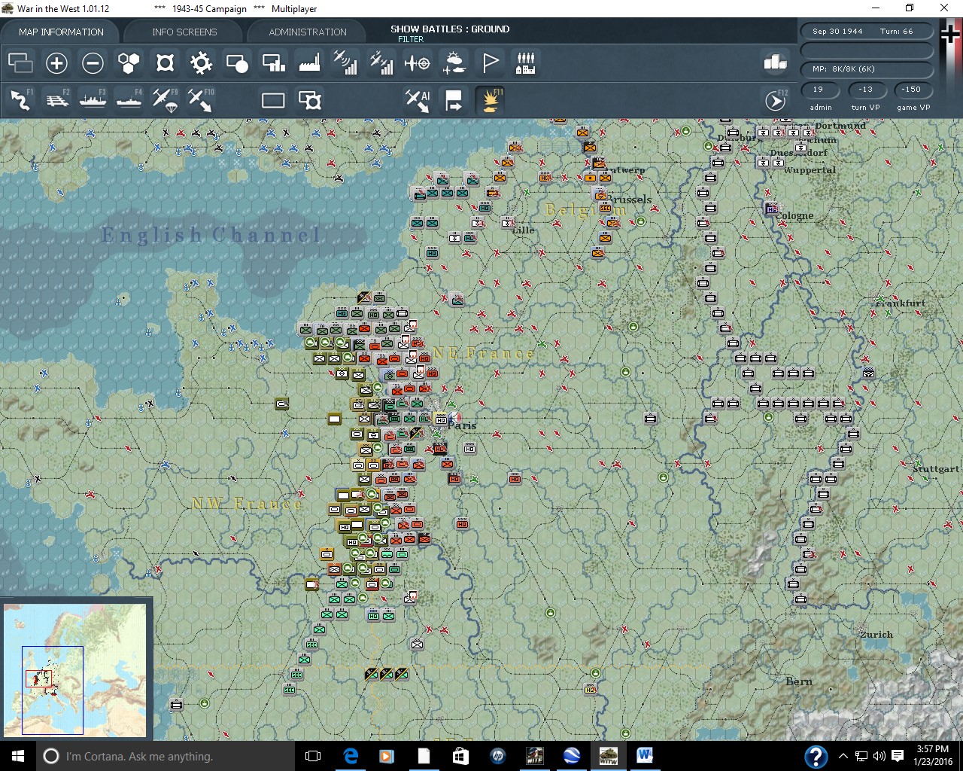Switch to the Info Screens tab
Screen dimensions: 963x771
coord(184,32)
